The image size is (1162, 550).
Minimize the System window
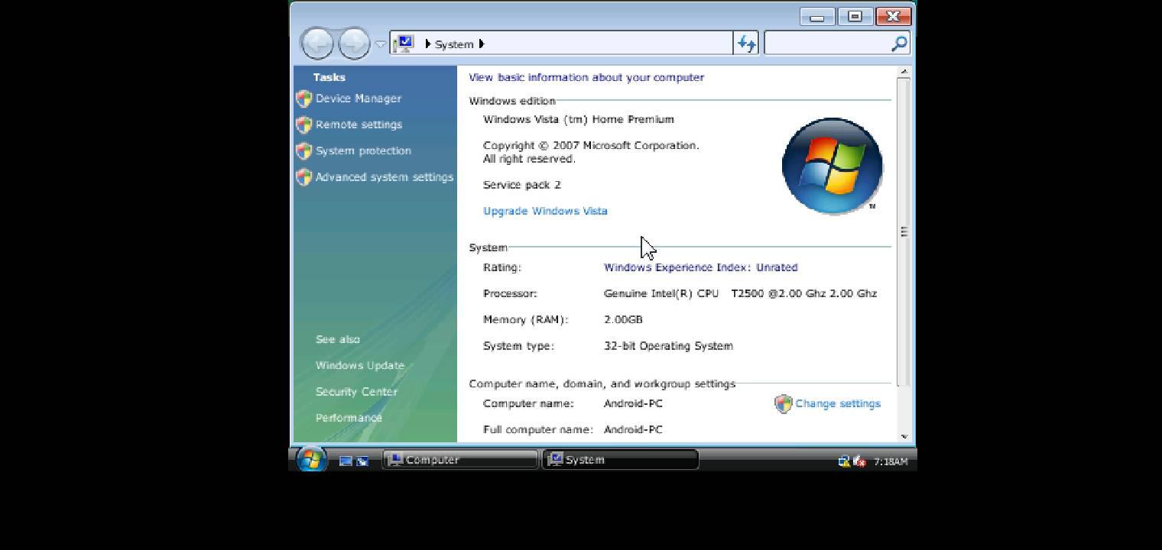coord(816,16)
